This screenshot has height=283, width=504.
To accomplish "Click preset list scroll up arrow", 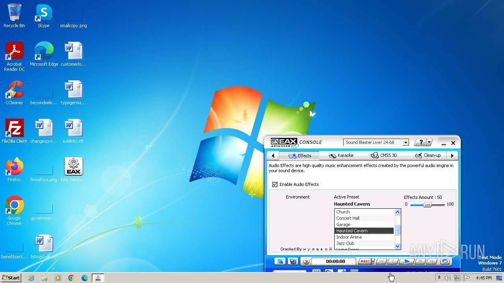I will coord(397,212).
